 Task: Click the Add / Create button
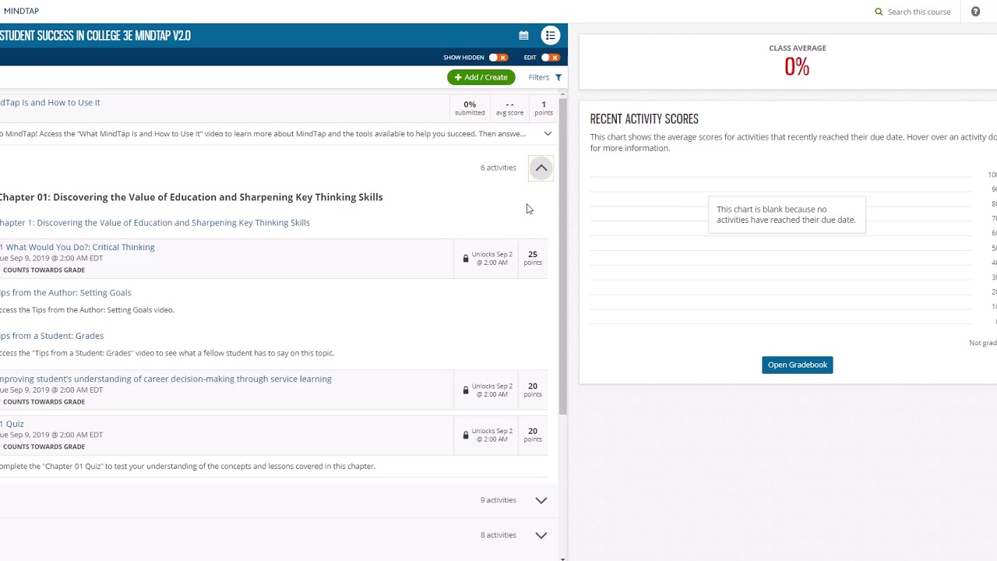[x=481, y=77]
